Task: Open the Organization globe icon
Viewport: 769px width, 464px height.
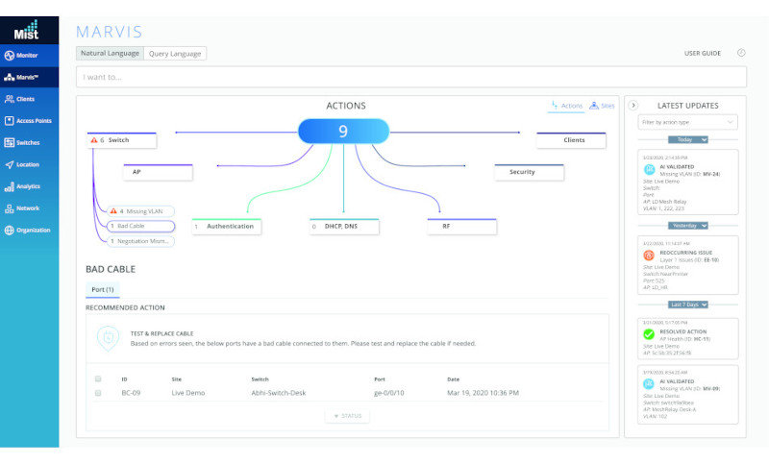Action: (x=10, y=231)
